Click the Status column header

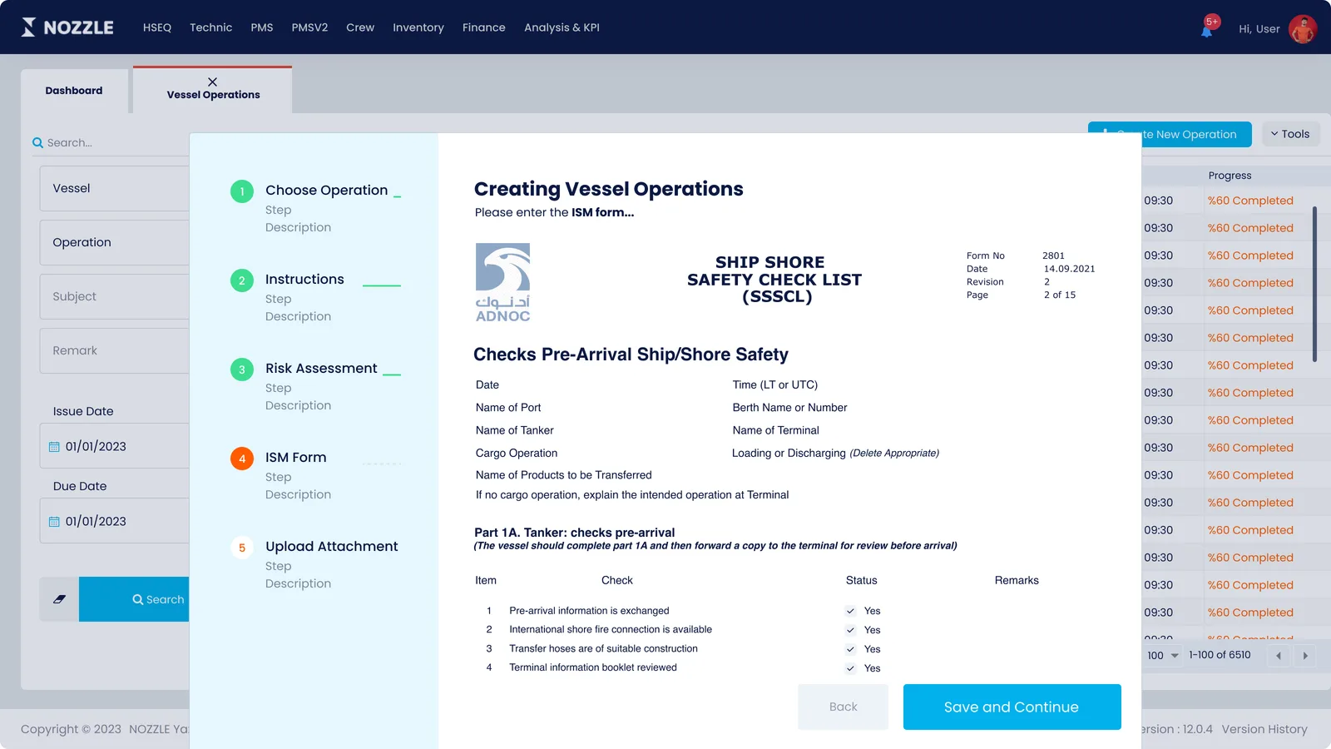click(861, 581)
